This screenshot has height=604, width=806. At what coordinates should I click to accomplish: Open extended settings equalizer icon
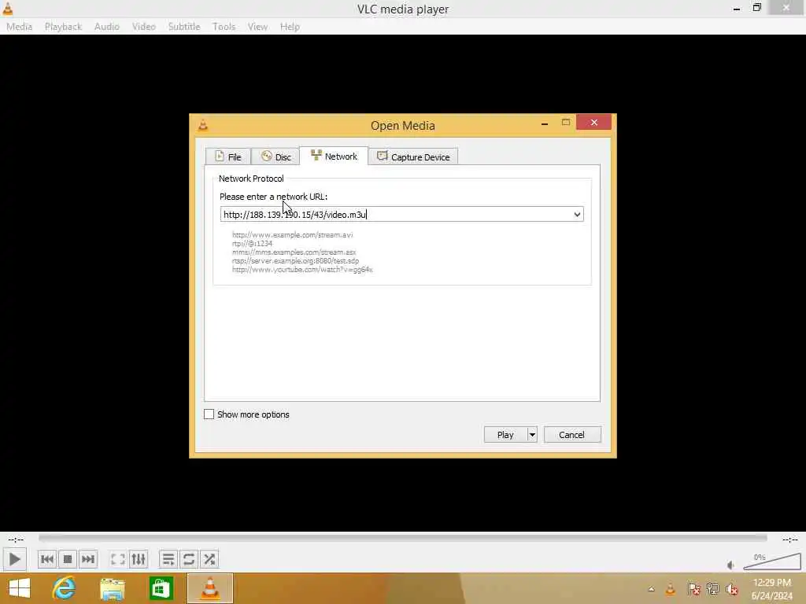point(139,559)
